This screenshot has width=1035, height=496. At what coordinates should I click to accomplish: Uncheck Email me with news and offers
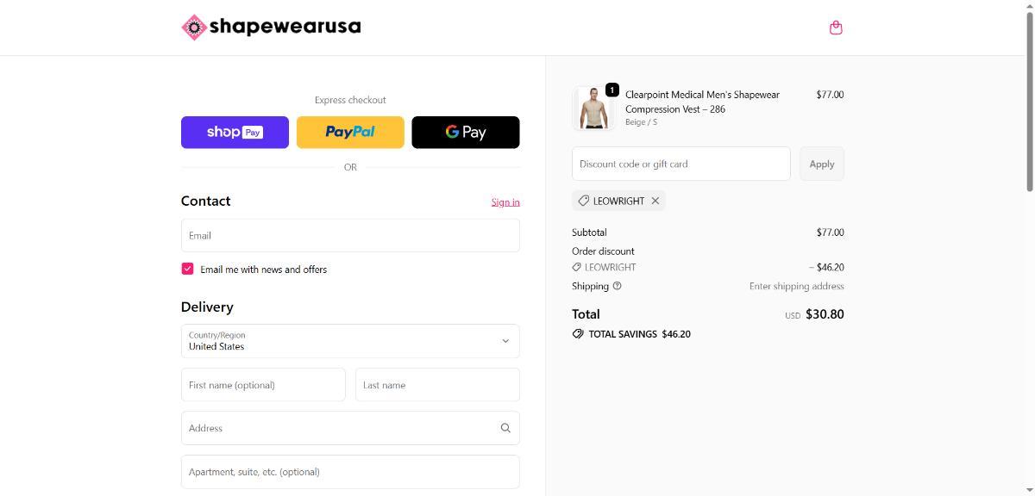point(187,269)
